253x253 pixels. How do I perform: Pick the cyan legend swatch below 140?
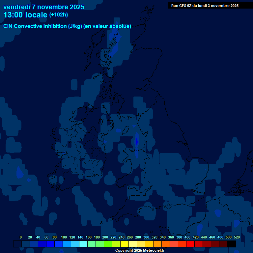83,244
